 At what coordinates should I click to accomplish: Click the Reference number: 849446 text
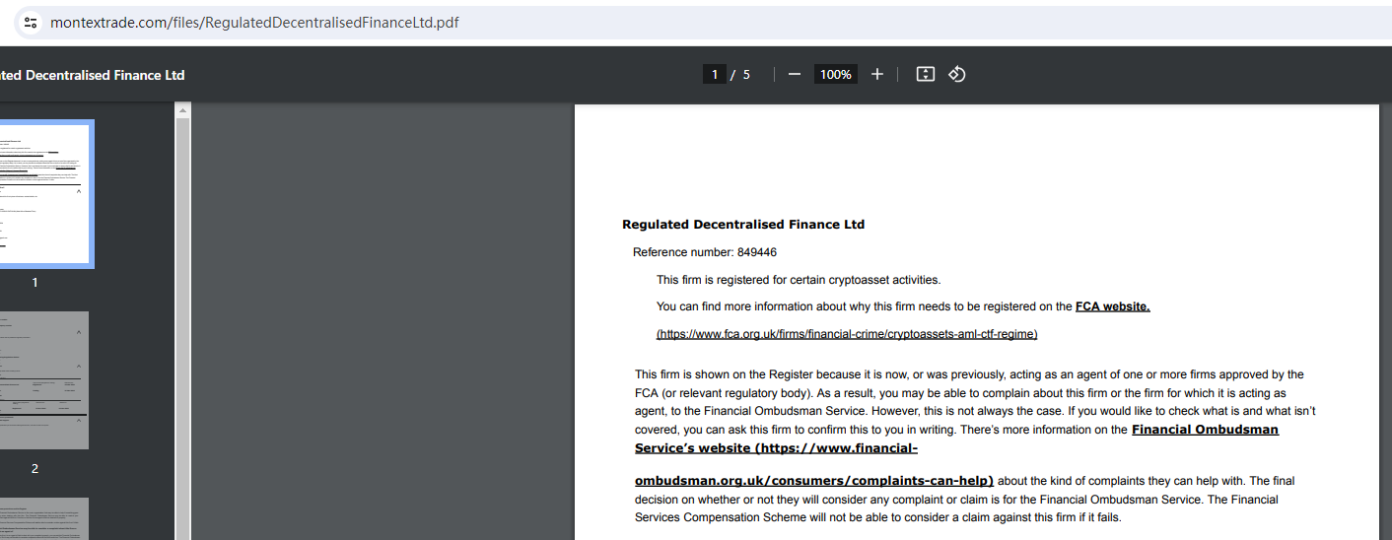coord(705,252)
